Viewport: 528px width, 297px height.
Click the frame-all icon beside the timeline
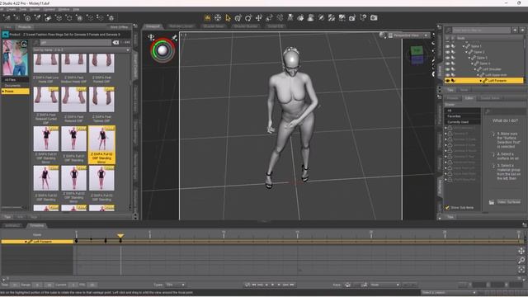pyautogui.click(x=521, y=269)
